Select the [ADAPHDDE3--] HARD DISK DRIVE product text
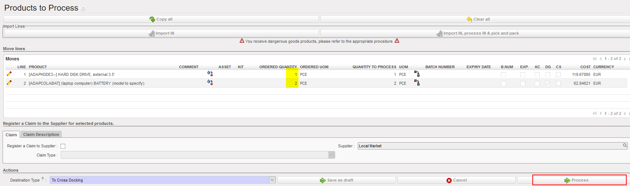This screenshot has height=186, width=630. (72, 74)
